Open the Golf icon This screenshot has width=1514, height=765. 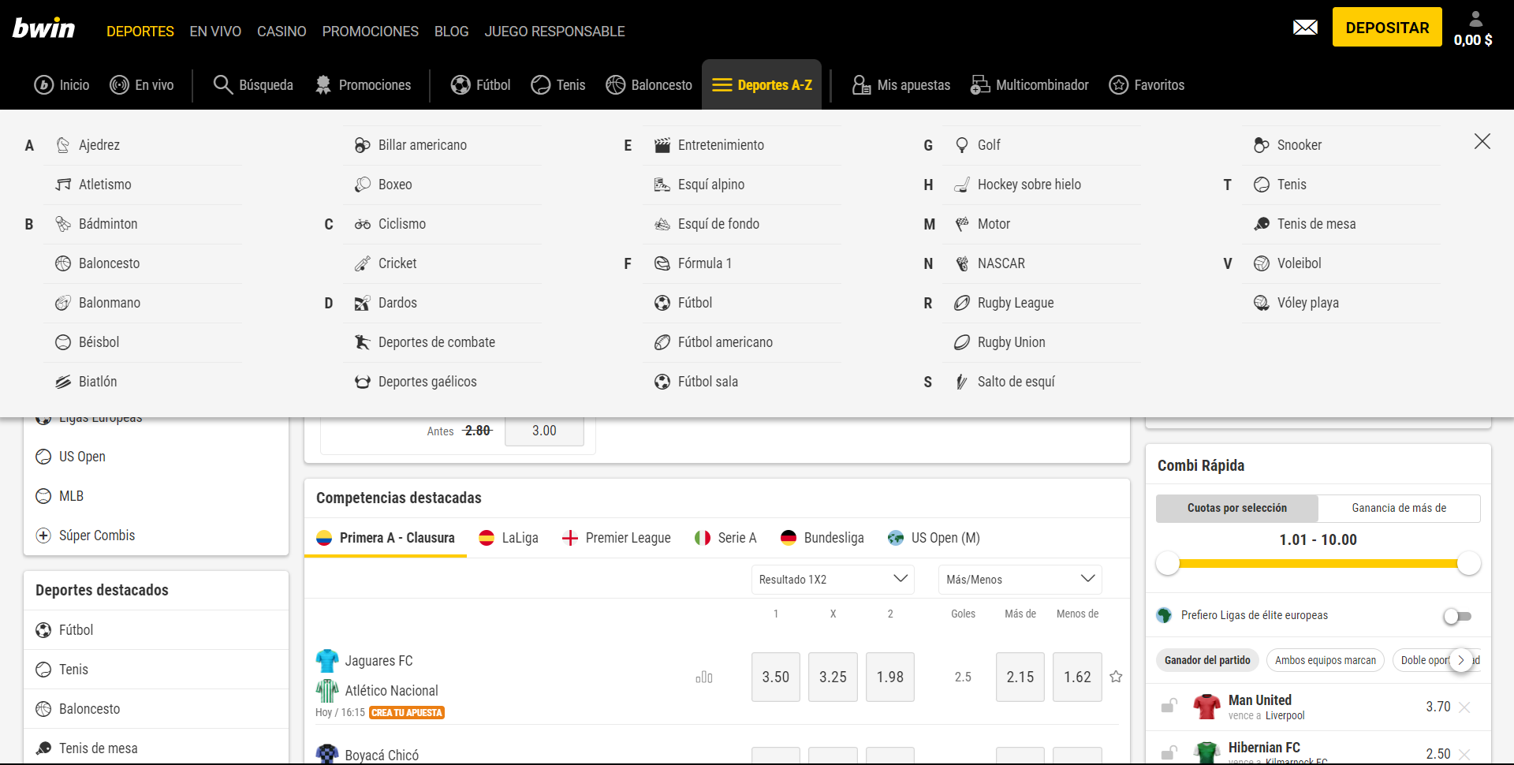point(962,145)
